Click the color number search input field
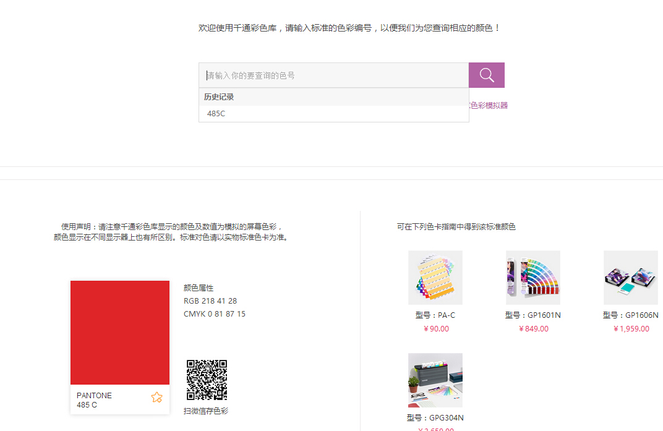The width and height of the screenshot is (663, 431). pos(334,75)
